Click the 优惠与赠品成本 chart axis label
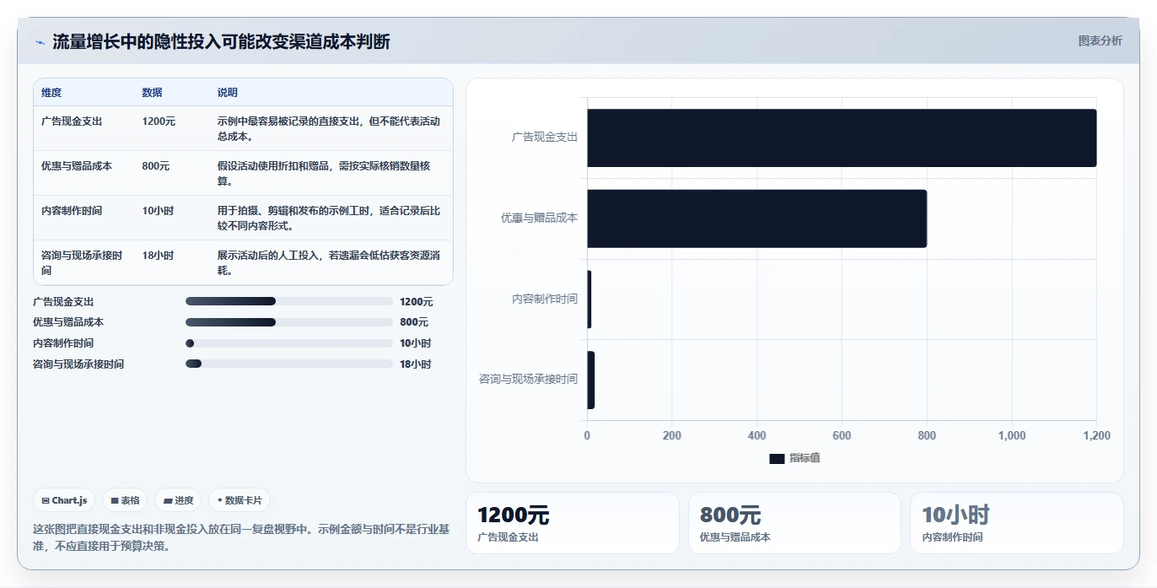The image size is (1157, 588). [540, 218]
